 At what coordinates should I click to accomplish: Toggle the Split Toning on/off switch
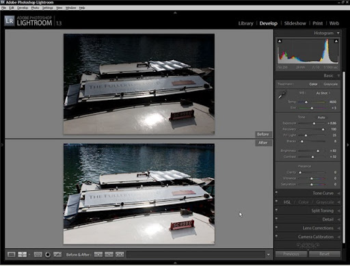pos(276,210)
